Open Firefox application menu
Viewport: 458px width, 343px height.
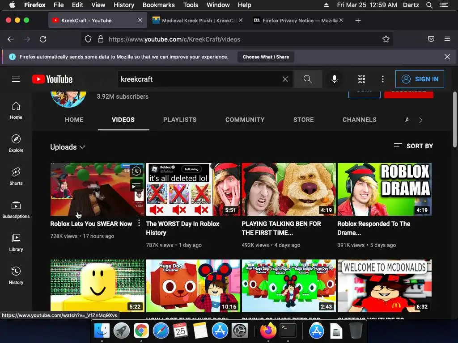(x=447, y=39)
